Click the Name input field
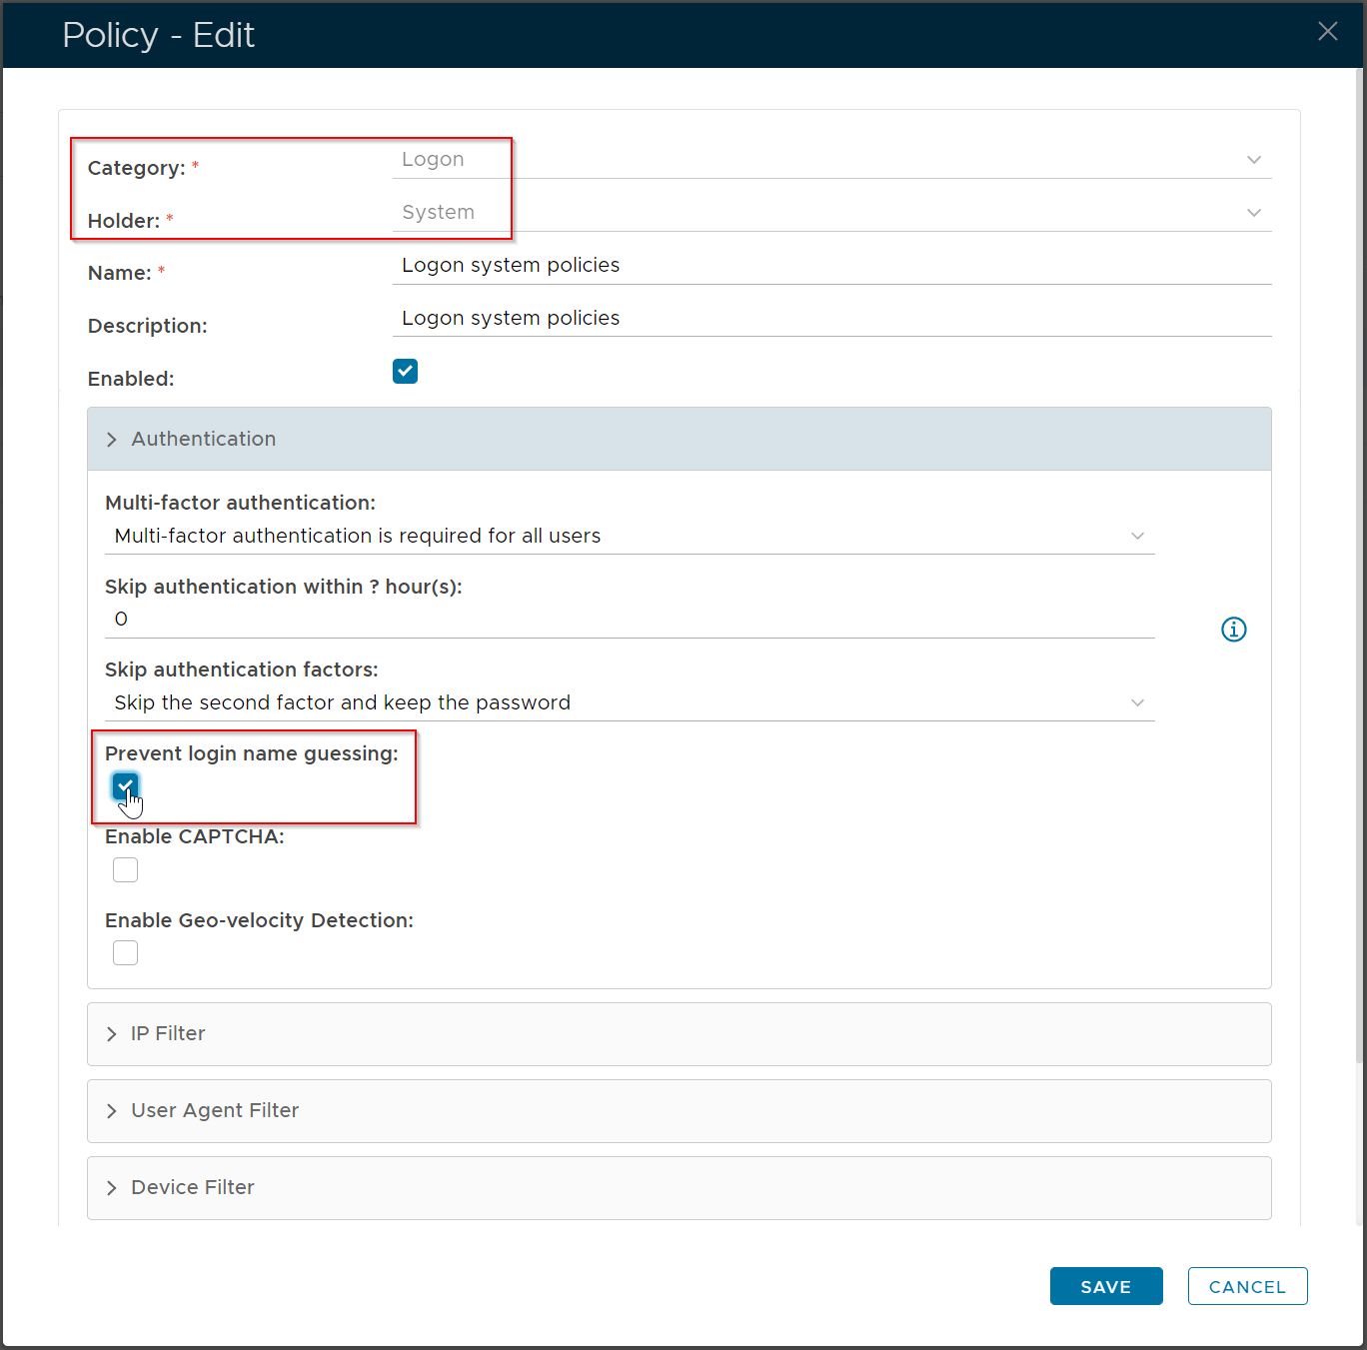1367x1350 pixels. pos(831,266)
